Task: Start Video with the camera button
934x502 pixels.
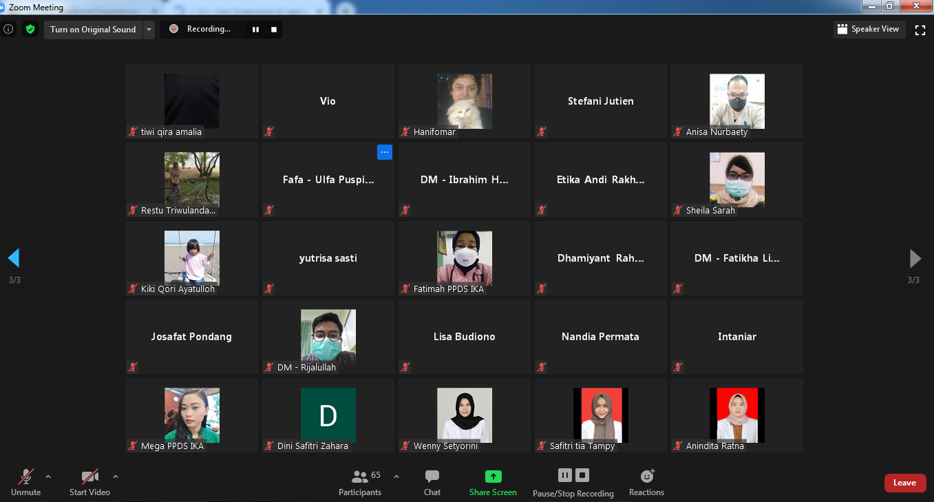Action: click(x=89, y=482)
